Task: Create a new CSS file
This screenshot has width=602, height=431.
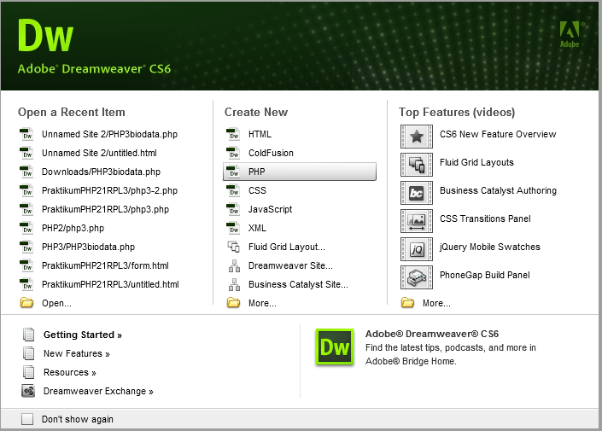Action: (257, 190)
